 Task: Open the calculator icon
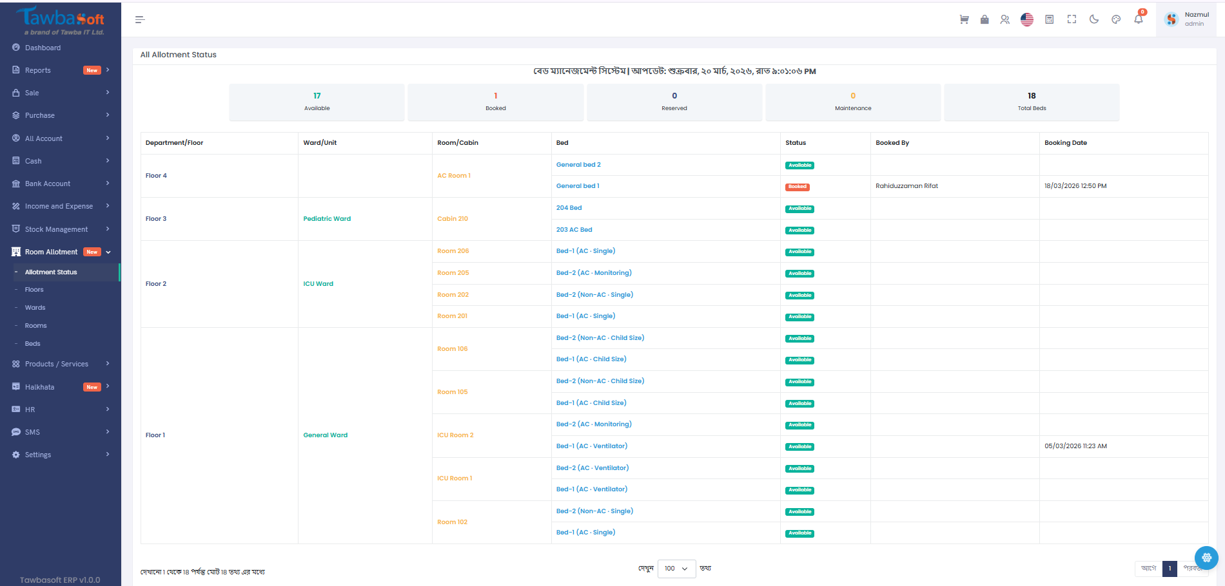click(1050, 19)
